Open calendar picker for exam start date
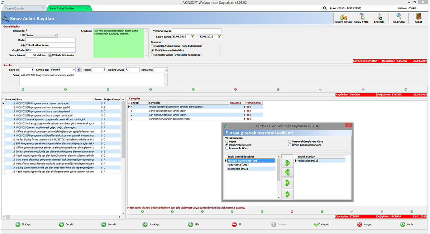The image size is (430, 234). (192, 37)
